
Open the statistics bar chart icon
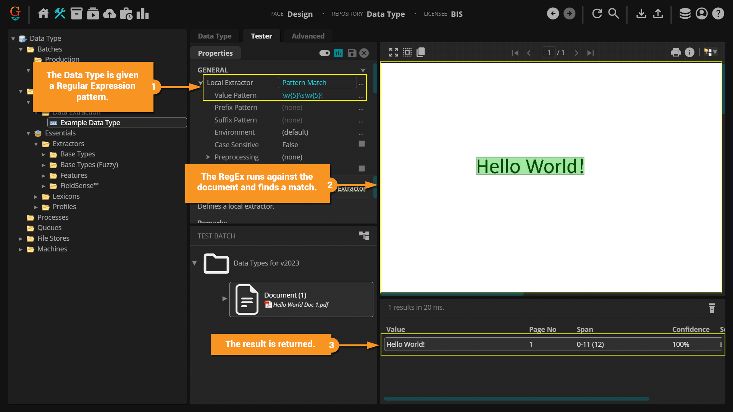click(142, 14)
